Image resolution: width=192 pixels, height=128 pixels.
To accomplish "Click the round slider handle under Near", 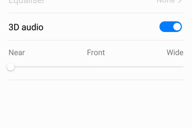I will point(11,67).
